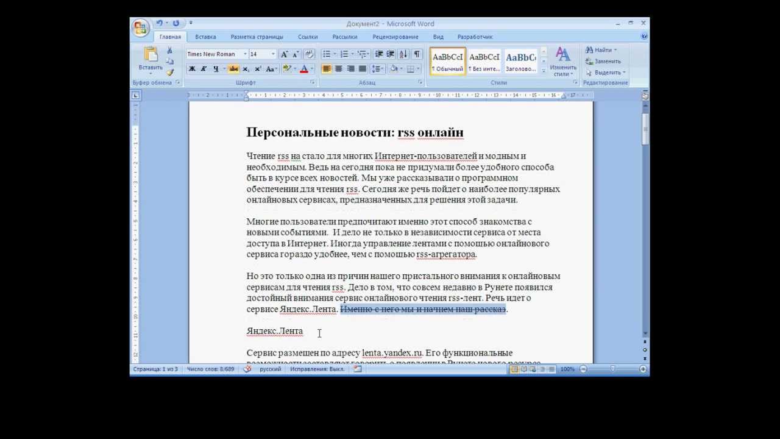Click zoom in plus button
Image resolution: width=780 pixels, height=439 pixels.
[643, 369]
